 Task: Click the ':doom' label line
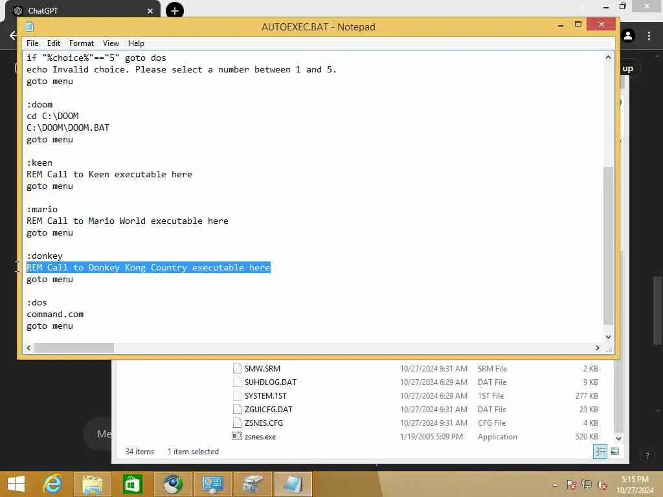point(39,104)
